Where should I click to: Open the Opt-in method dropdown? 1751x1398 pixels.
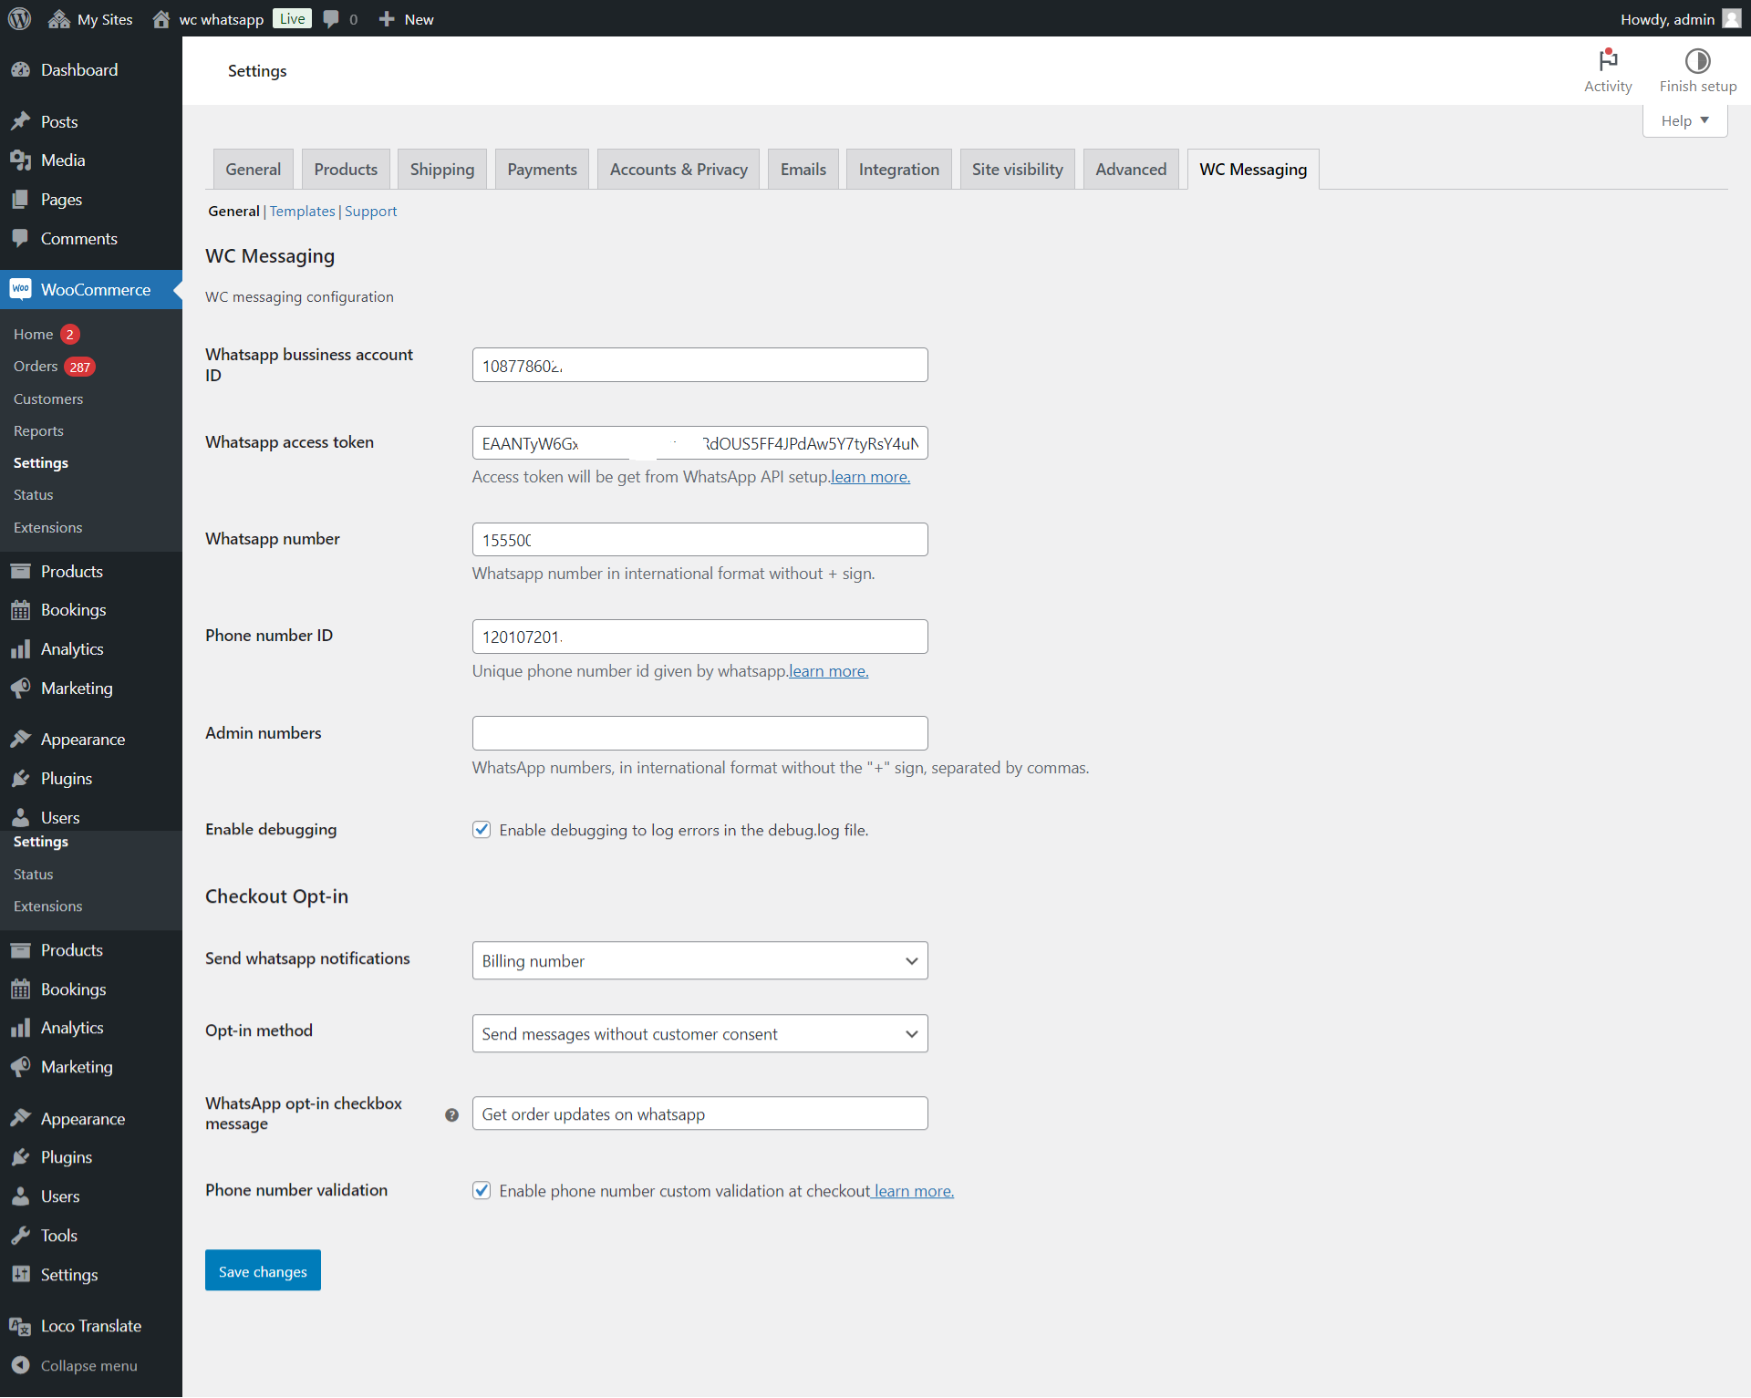(699, 1034)
